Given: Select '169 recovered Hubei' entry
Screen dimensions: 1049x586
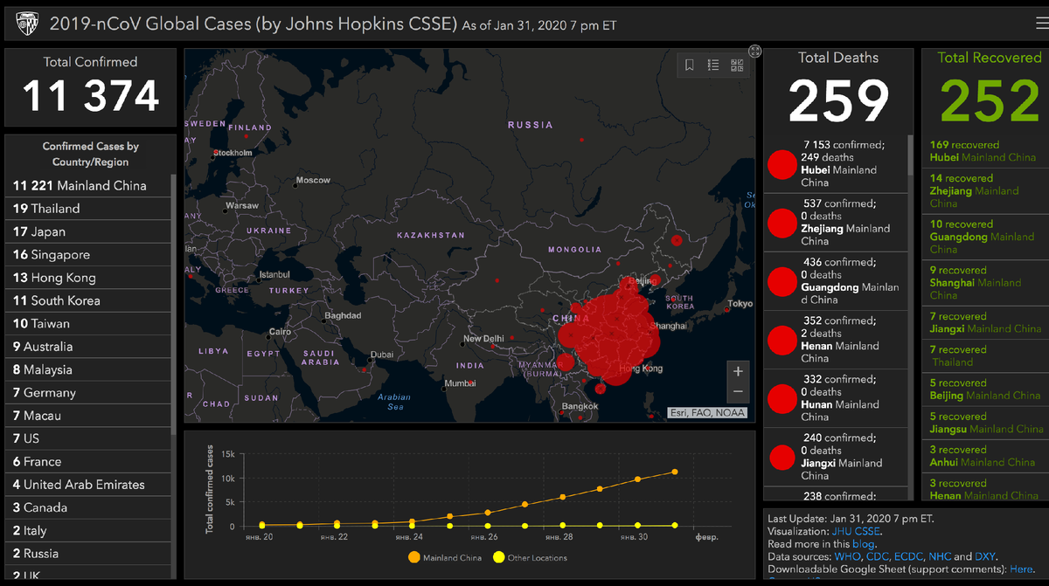Looking at the screenshot, I should point(984,151).
